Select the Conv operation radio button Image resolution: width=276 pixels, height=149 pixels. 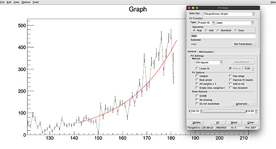tap(236, 31)
